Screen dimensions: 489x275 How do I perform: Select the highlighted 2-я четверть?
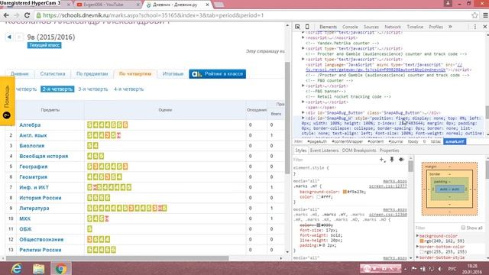57,89
